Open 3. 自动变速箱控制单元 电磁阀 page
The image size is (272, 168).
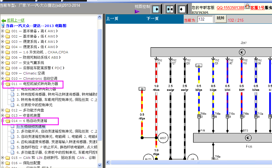pyautogui.click(x=57, y=137)
